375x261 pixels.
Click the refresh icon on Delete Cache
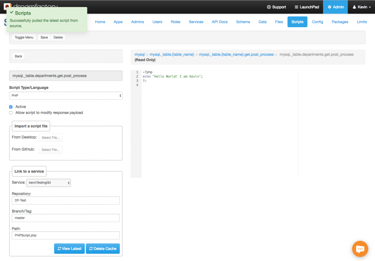(x=92, y=249)
